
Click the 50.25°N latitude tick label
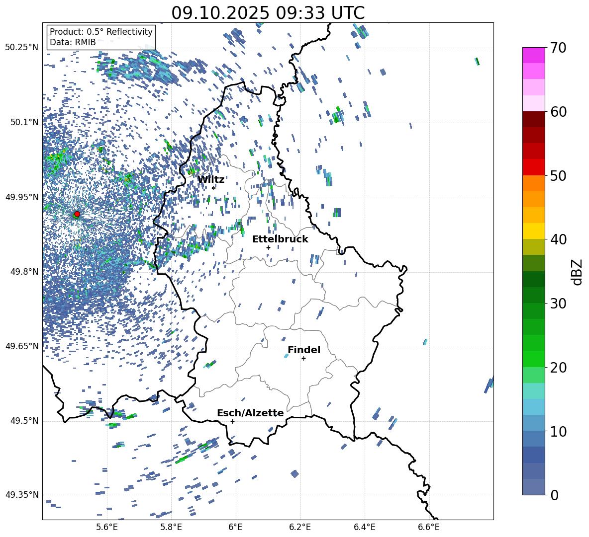22,48
